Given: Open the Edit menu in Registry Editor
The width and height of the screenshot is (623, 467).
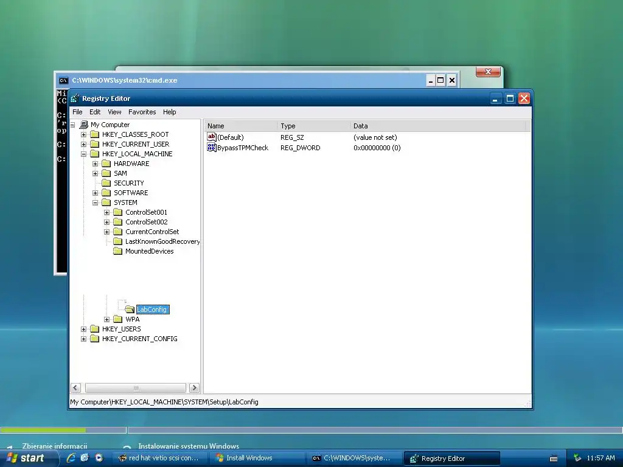Looking at the screenshot, I should (x=95, y=112).
